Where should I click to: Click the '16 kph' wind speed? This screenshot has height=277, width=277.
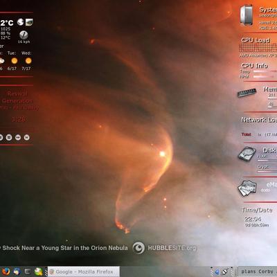24,42
